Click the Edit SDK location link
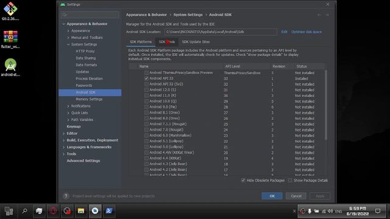390x219 pixels. [x=285, y=32]
